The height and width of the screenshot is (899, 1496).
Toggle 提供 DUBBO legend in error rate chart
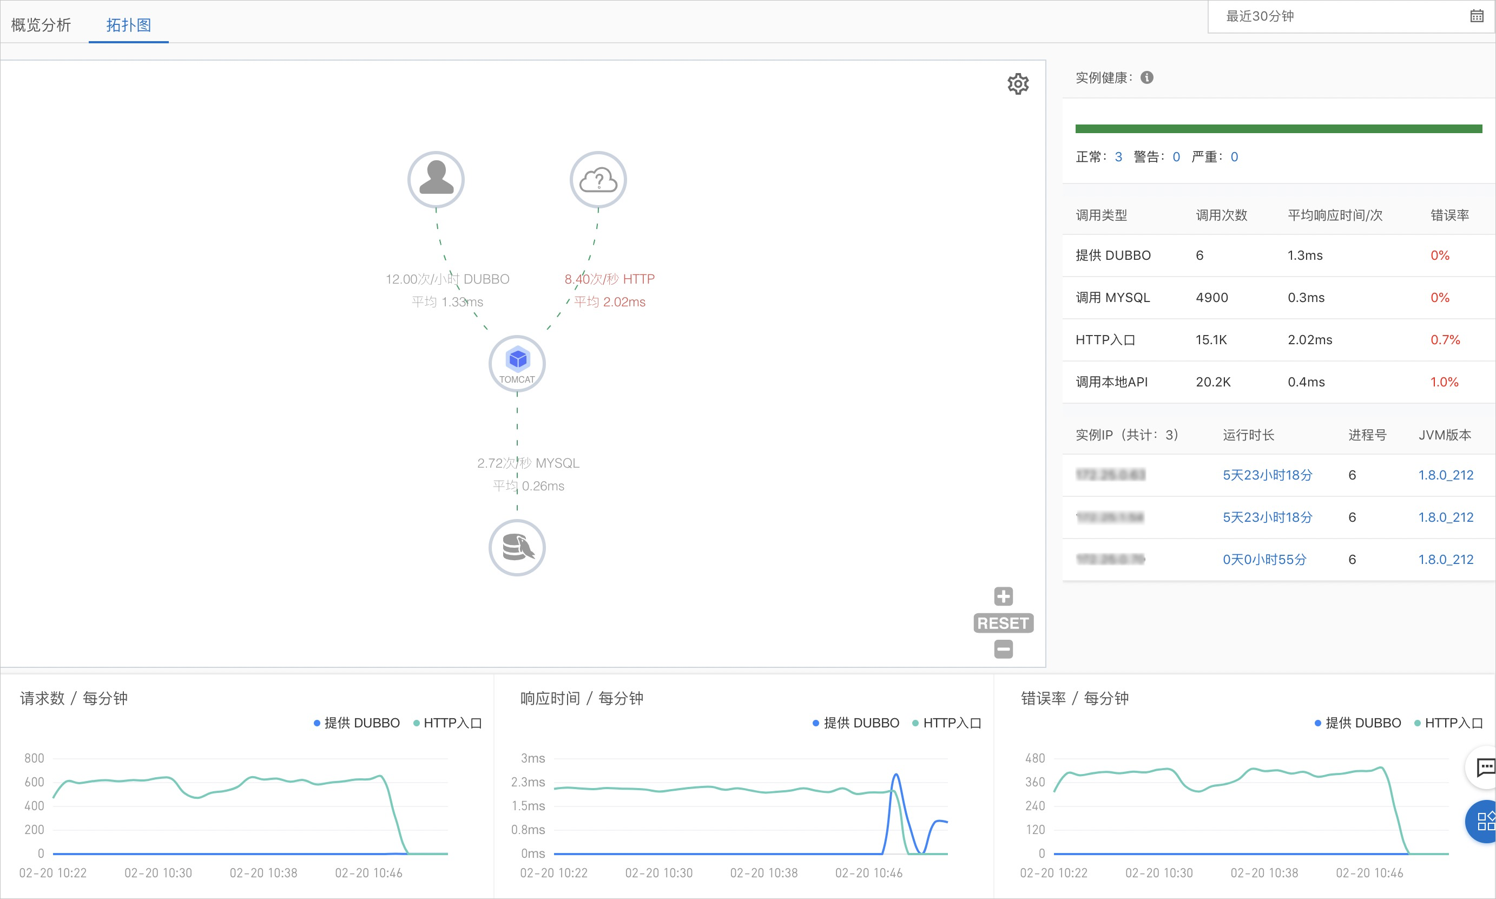pyautogui.click(x=1357, y=723)
